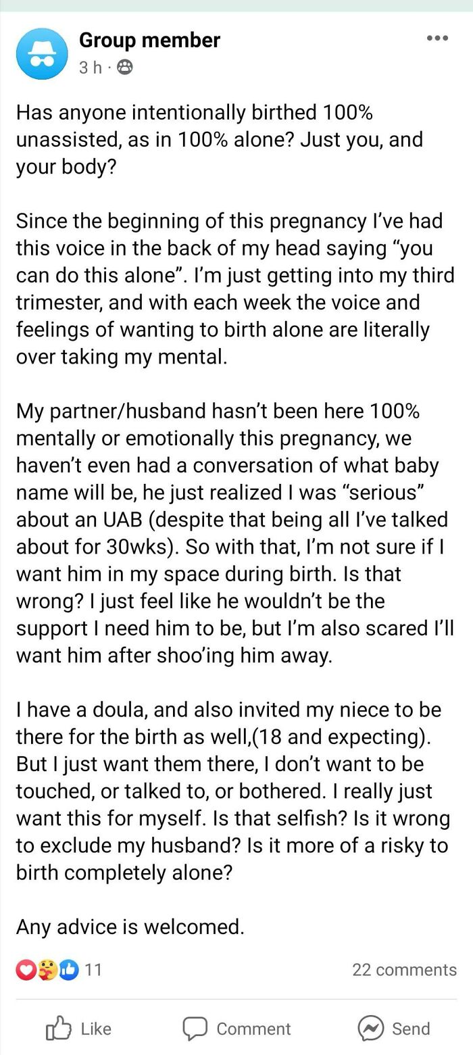Image resolution: width=473 pixels, height=1055 pixels.
Task: View the Group member profile
Action: click(149, 40)
